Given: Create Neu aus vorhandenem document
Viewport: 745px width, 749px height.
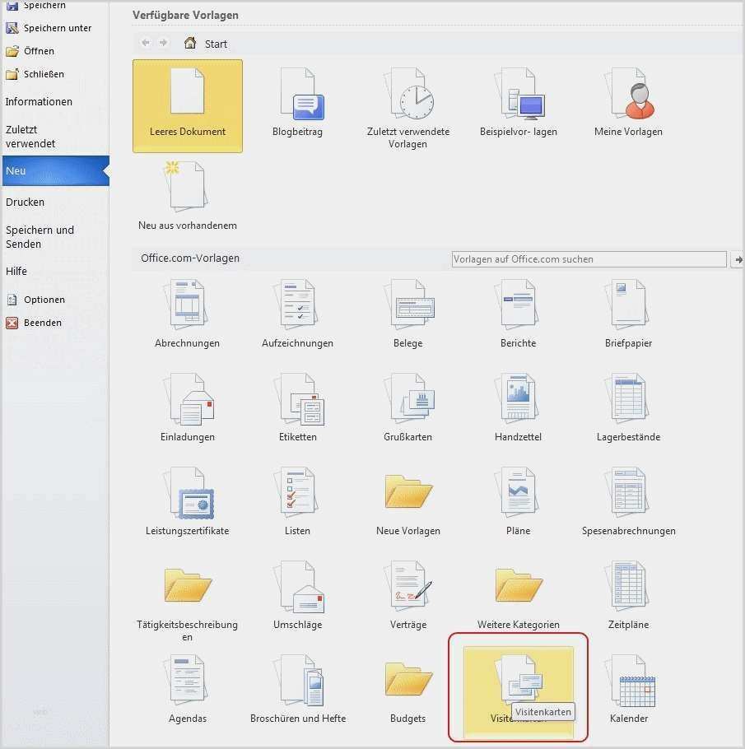Looking at the screenshot, I should [x=187, y=189].
